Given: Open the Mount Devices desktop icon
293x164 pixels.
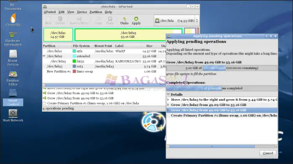Looking at the screenshot, I should (x=13, y=58).
